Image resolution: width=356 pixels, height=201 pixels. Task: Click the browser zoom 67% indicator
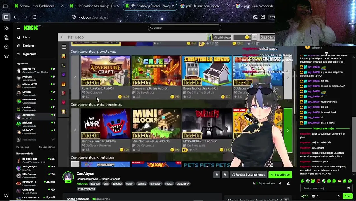point(272,17)
